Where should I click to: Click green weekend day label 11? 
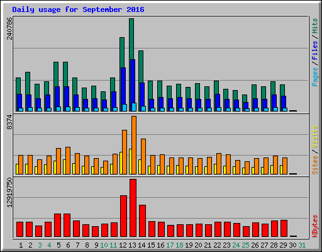tap(113, 245)
